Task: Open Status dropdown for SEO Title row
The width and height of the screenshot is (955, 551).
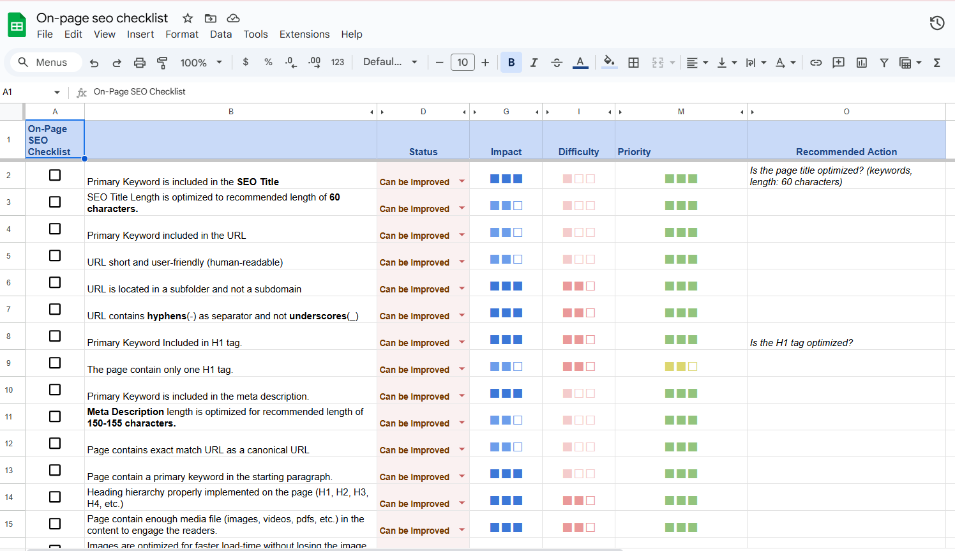Action: 462,182
